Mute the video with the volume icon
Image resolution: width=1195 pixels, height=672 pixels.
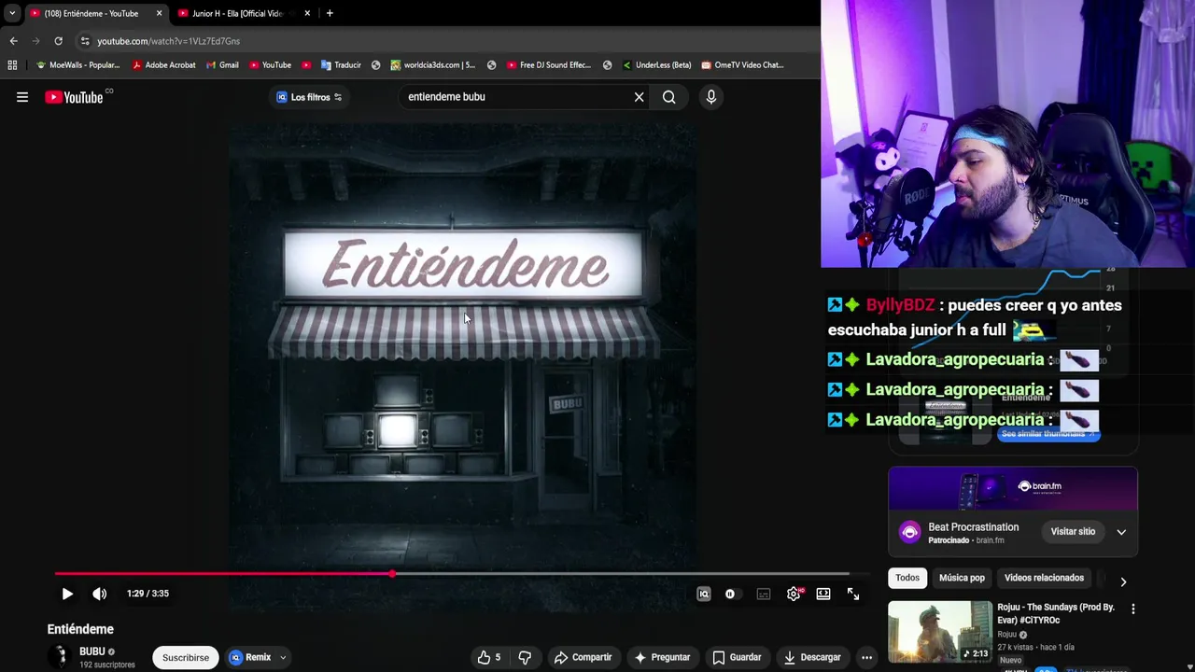[100, 594]
